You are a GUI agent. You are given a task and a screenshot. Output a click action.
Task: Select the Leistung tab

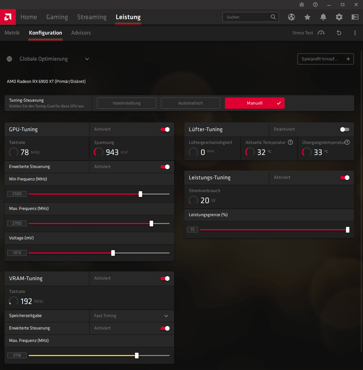[x=128, y=17]
